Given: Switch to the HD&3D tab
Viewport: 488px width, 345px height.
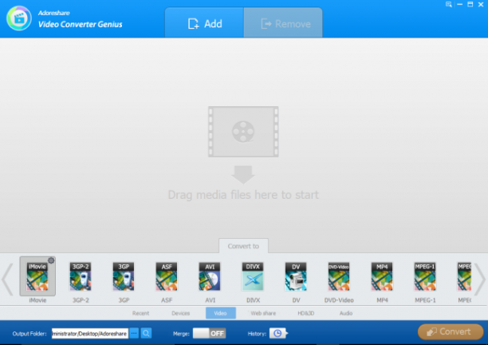Looking at the screenshot, I should click(x=306, y=313).
